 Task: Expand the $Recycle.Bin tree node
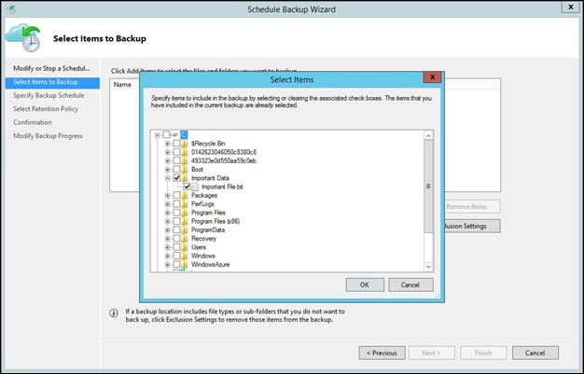[x=168, y=144]
